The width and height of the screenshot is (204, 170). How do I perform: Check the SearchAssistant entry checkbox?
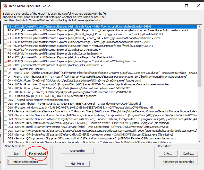point(5,50)
